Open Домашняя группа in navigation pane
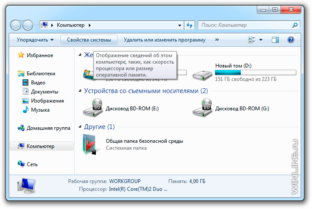This screenshot has width=312, height=209. coord(48,128)
